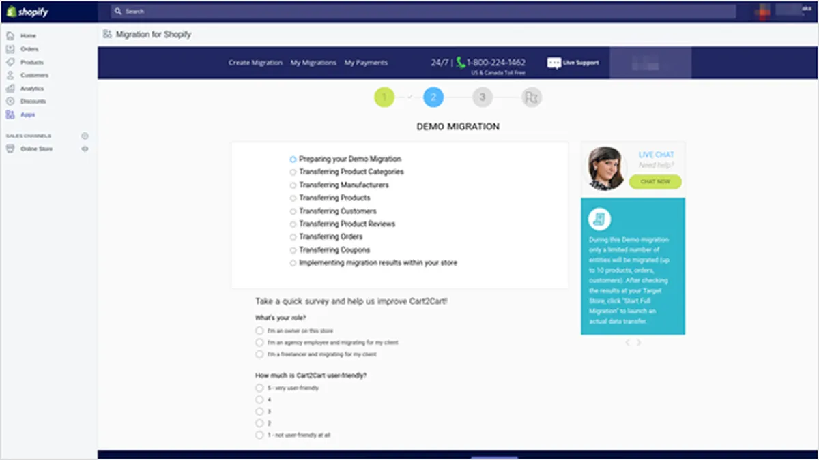Choose user-friendly rating 4

click(259, 399)
